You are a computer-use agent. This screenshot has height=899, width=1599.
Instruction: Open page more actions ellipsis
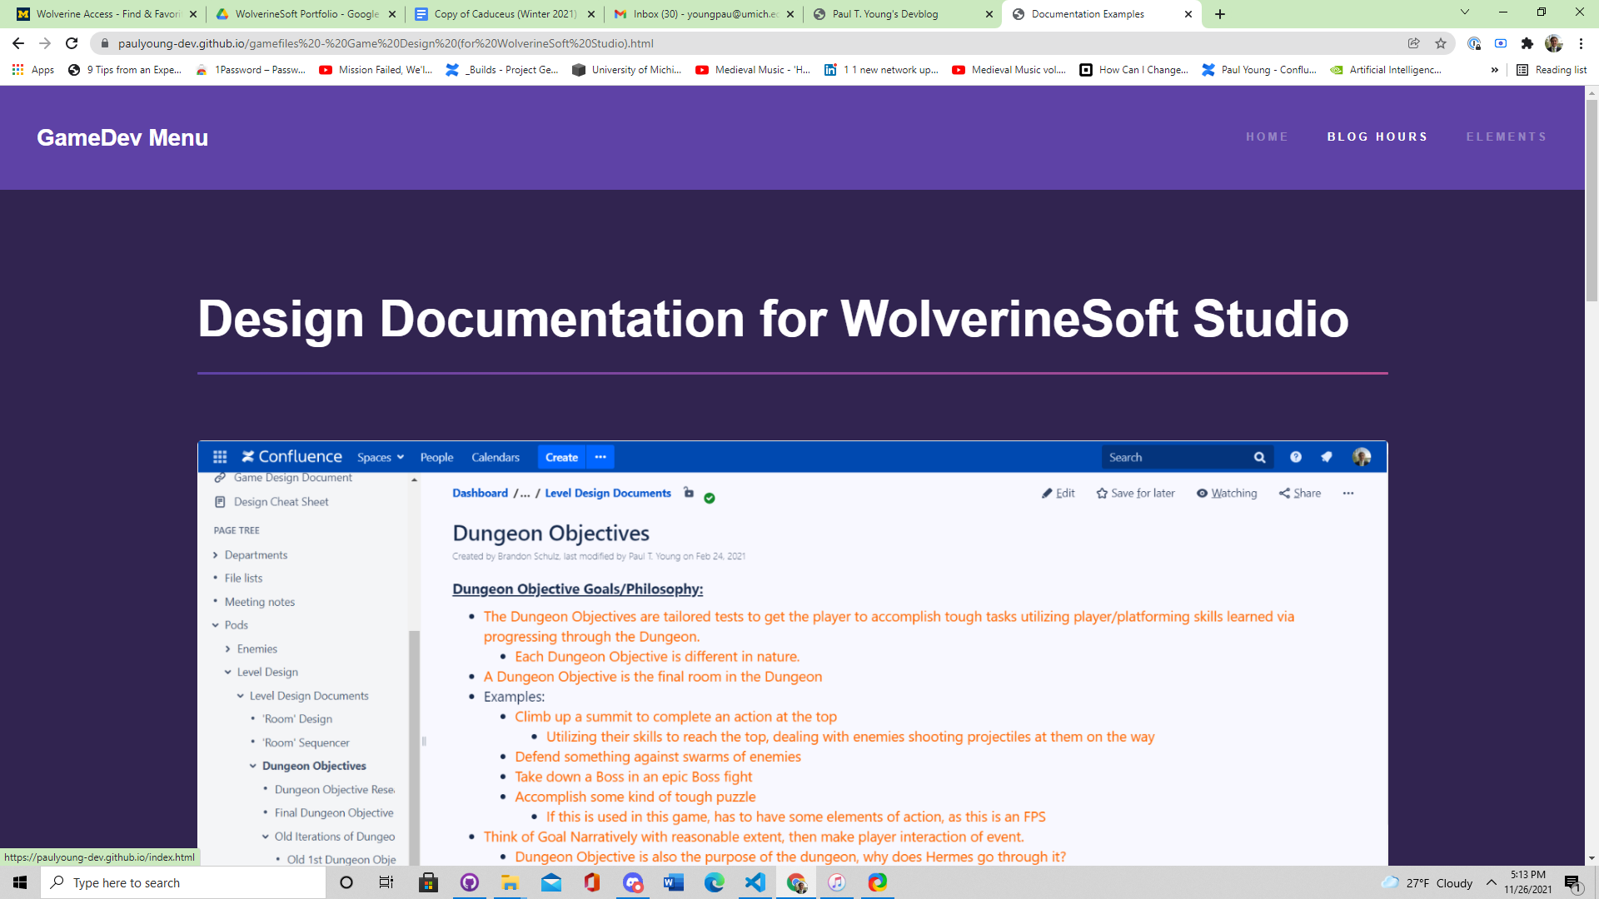1348,493
